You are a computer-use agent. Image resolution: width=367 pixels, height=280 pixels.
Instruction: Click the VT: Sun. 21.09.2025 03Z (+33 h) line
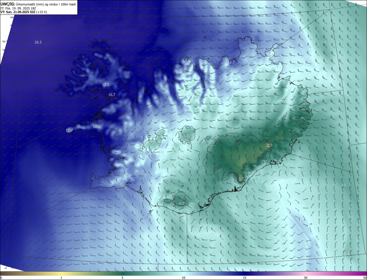click(24, 12)
